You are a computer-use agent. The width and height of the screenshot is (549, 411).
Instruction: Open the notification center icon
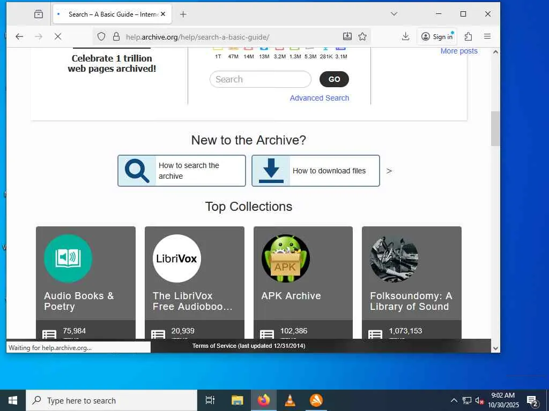coord(532,401)
